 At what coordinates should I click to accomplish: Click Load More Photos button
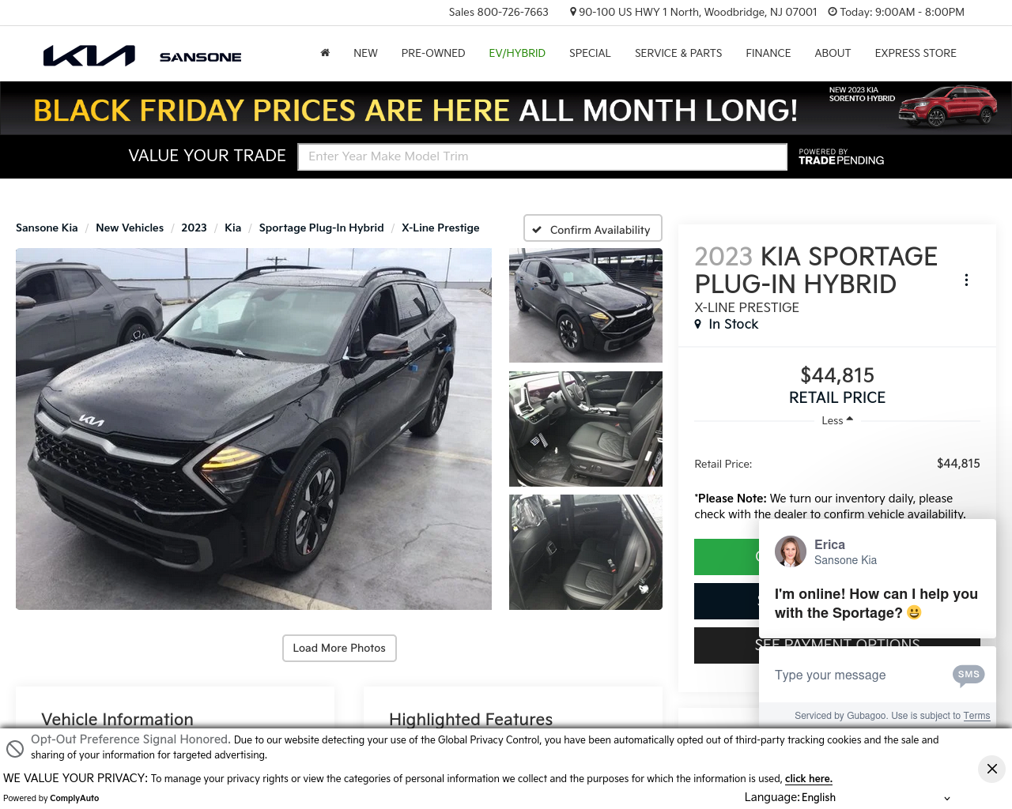click(x=339, y=648)
